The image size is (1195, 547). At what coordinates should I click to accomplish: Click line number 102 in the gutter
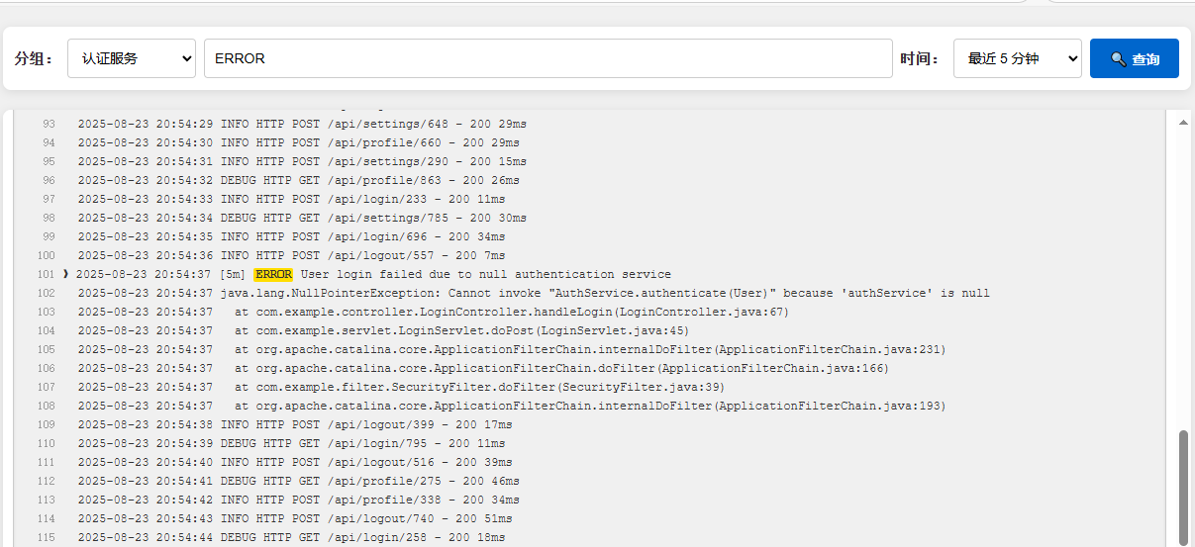[x=45, y=293]
